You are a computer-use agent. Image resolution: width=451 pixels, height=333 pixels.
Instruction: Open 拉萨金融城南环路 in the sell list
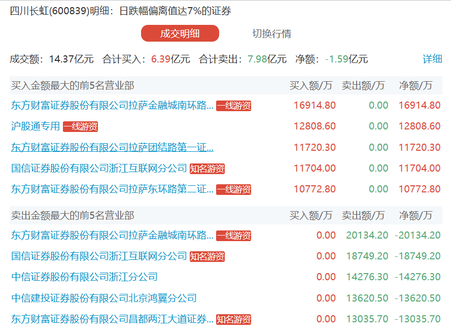tap(112, 236)
